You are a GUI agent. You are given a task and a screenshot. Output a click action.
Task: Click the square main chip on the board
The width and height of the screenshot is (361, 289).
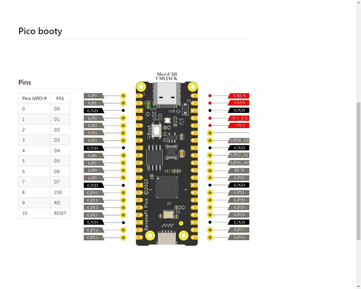click(x=167, y=187)
